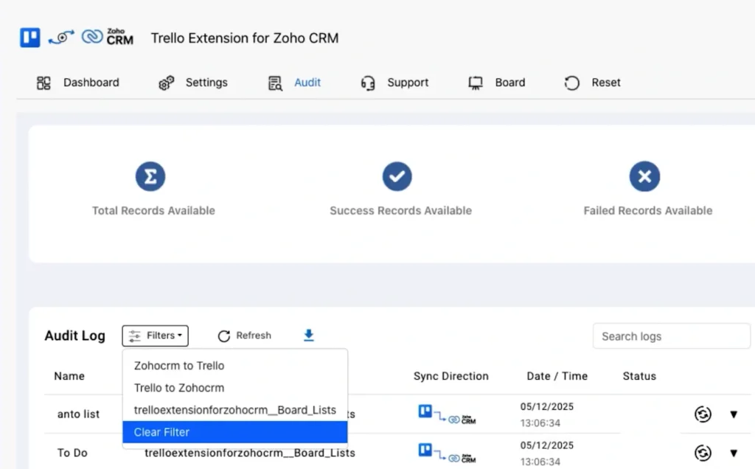The height and width of the screenshot is (469, 755).
Task: Click the Failed Records X icon
Action: (x=644, y=176)
